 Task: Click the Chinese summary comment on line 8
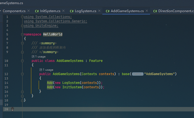[x=49, y=48]
